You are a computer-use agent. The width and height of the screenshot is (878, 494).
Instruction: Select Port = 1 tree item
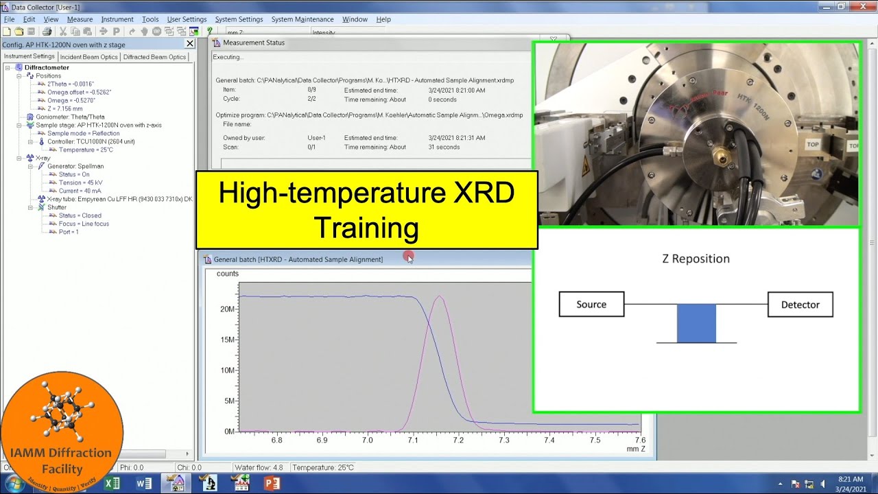pyautogui.click(x=69, y=232)
